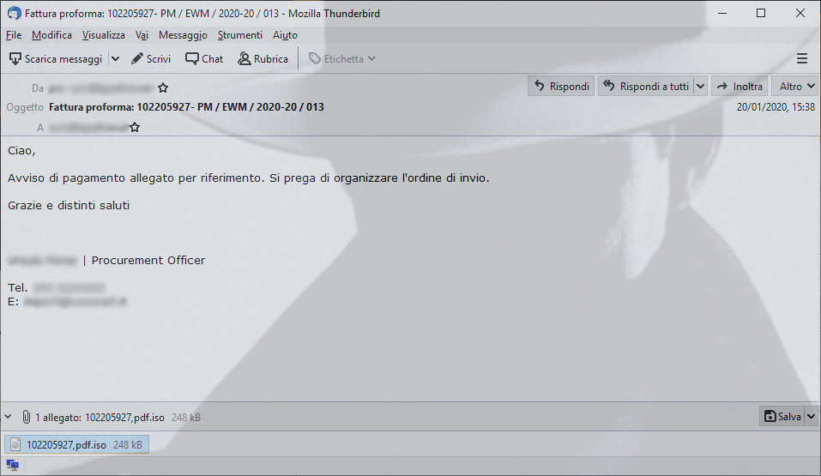Open the hamburger application menu
This screenshot has width=821, height=476.
coord(801,58)
